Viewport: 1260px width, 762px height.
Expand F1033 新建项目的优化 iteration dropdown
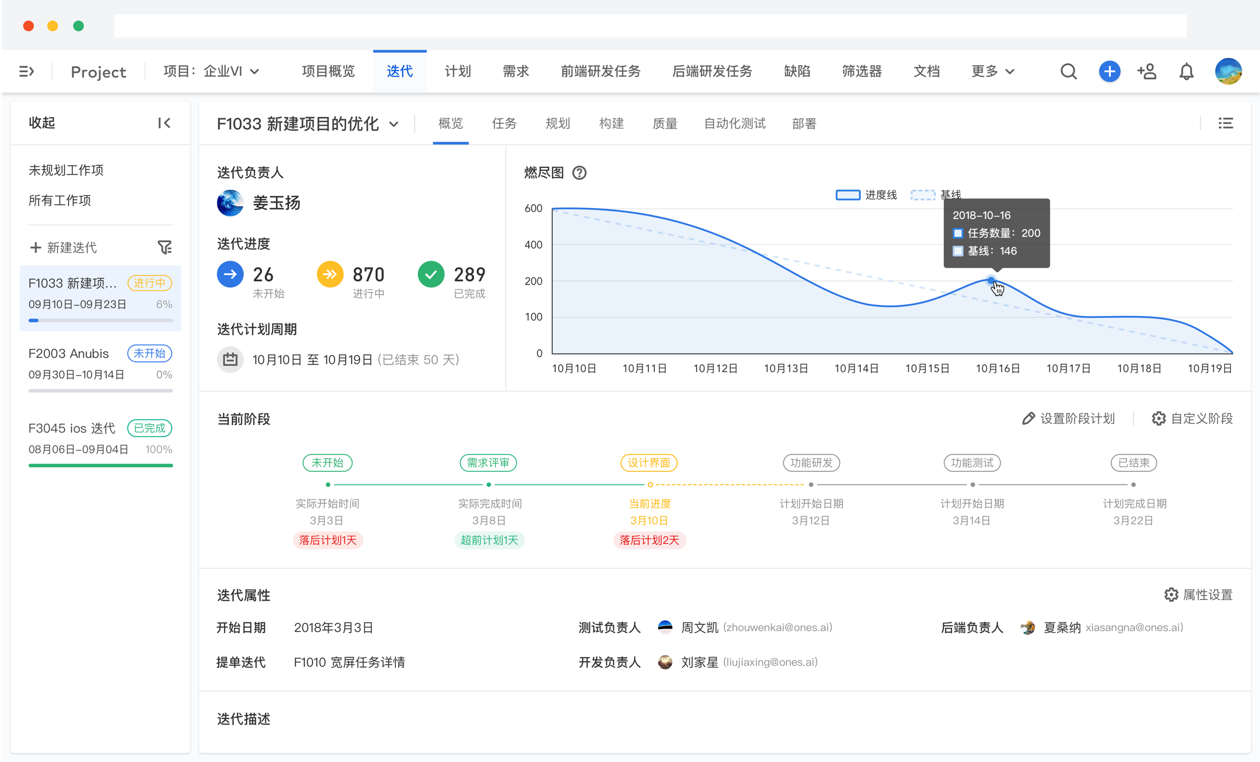pyautogui.click(x=308, y=124)
